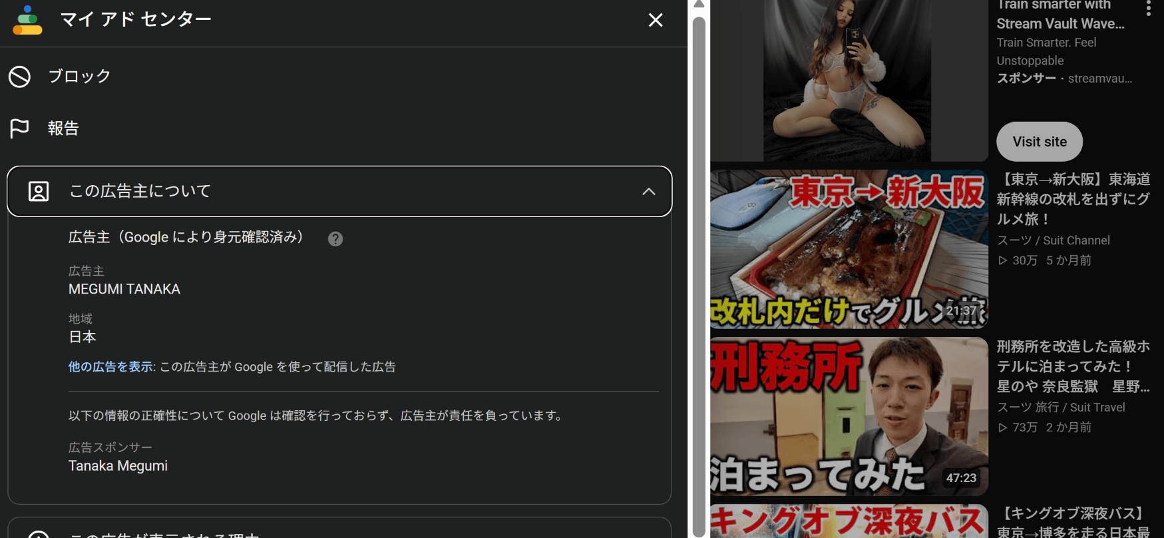Click the 73万 view count text
This screenshot has width=1164, height=538.
[1025, 427]
